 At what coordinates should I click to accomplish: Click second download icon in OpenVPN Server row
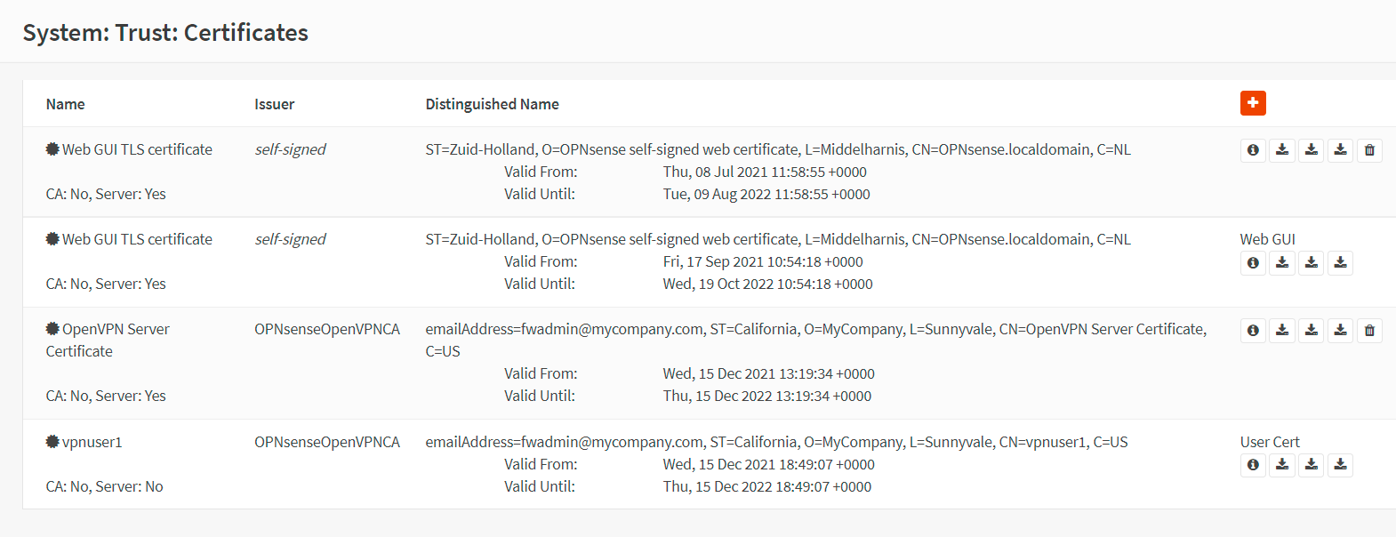pos(1312,331)
